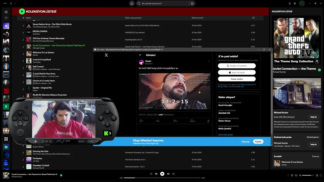Toggle shuffle in the player controls
The width and height of the screenshot is (324, 182).
[151, 174]
